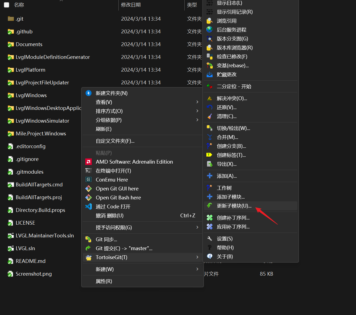Click the Visual Studio Code icon
356x315 pixels.
(x=89, y=206)
